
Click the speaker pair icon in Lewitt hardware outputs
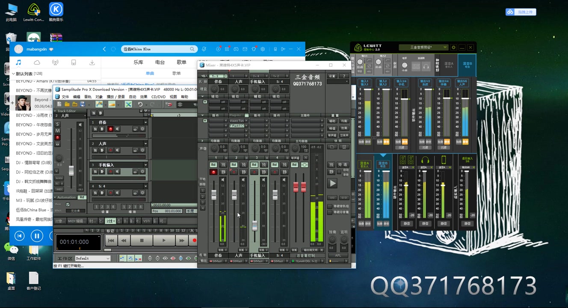406,160
